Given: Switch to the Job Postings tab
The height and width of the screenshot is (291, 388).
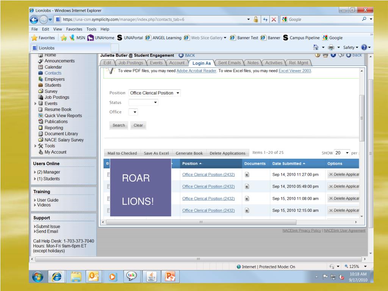Looking at the screenshot, I should 131,63.
